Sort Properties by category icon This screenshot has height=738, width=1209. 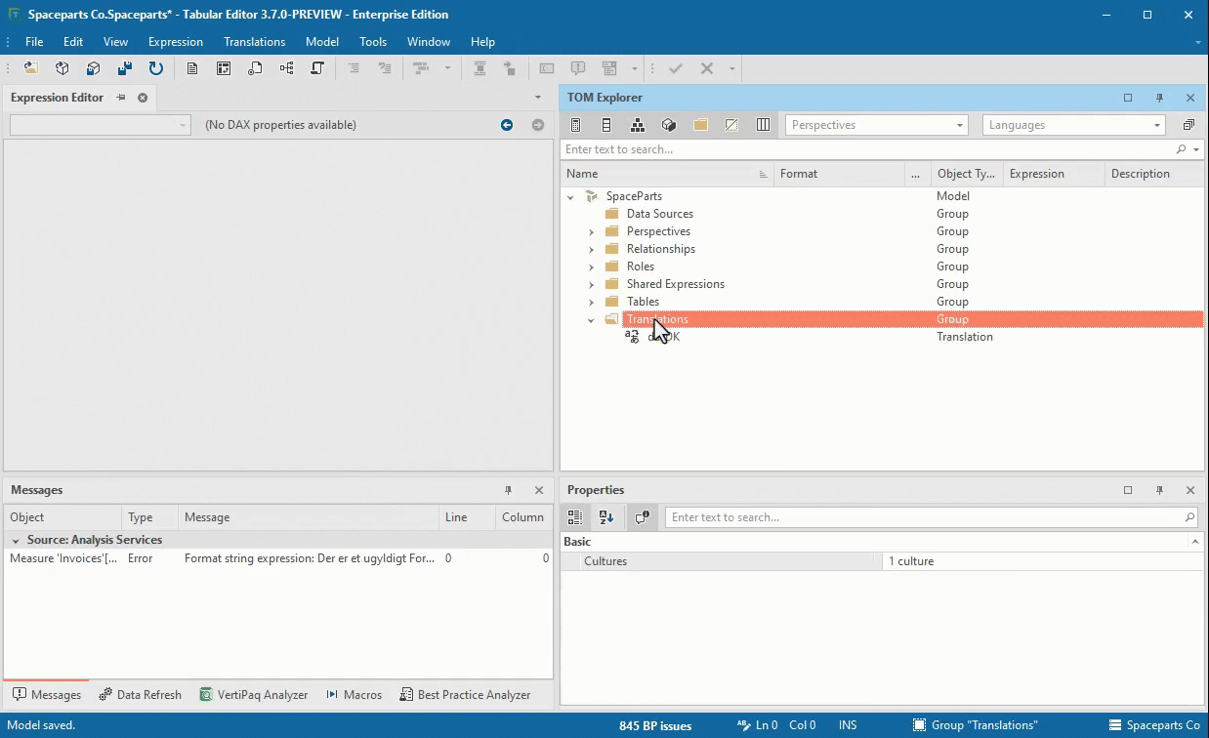575,517
